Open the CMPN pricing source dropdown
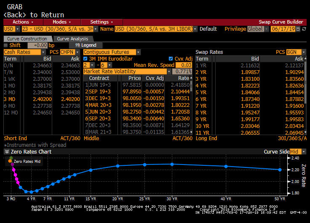Image resolution: width=310 pixels, height=223 pixels. coord(77,52)
